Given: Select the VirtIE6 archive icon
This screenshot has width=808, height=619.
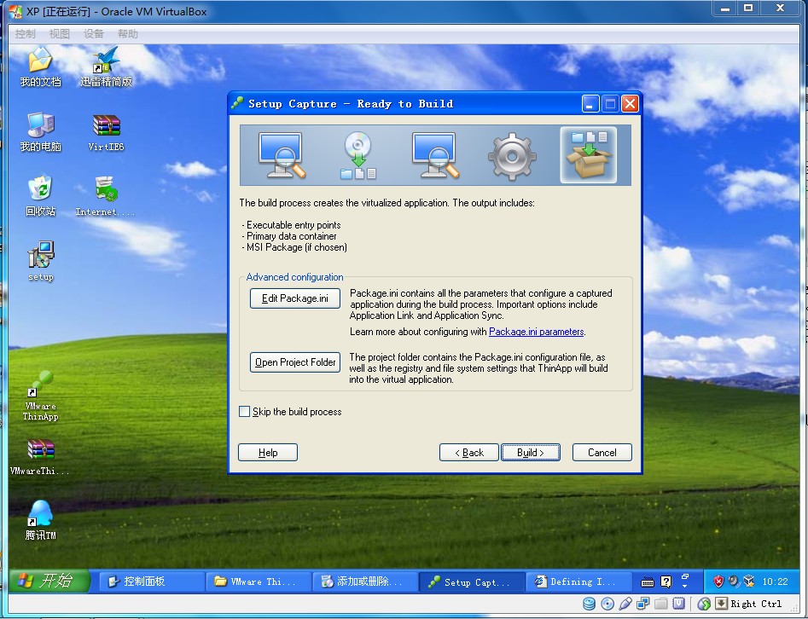Looking at the screenshot, I should (x=106, y=132).
